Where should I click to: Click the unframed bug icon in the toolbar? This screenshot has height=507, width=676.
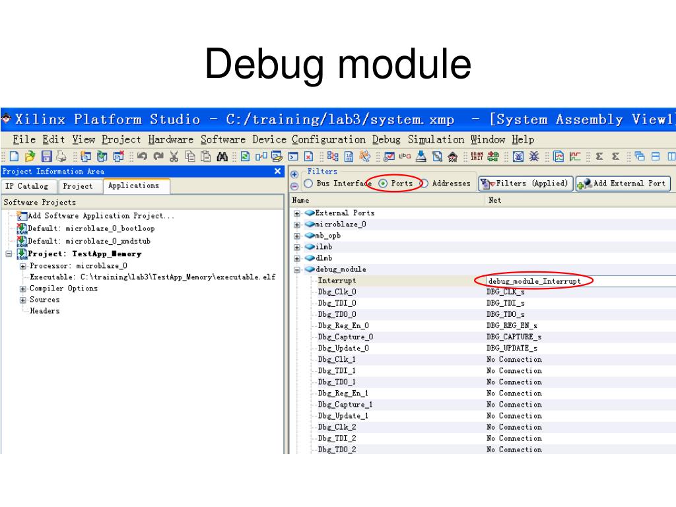(533, 156)
